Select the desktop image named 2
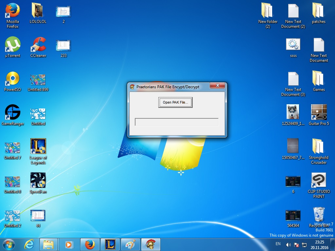 pyautogui.click(x=63, y=14)
